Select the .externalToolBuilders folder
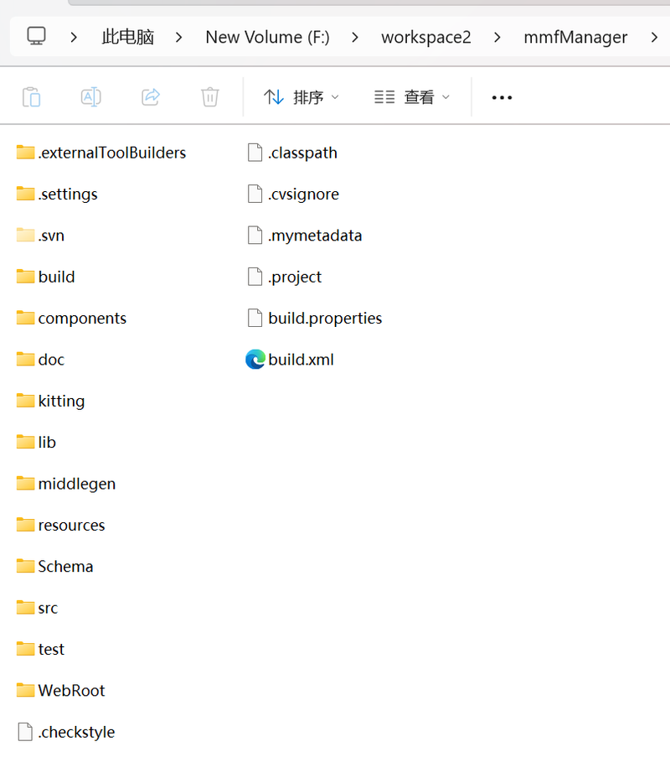Image resolution: width=670 pixels, height=783 pixels. tap(101, 153)
